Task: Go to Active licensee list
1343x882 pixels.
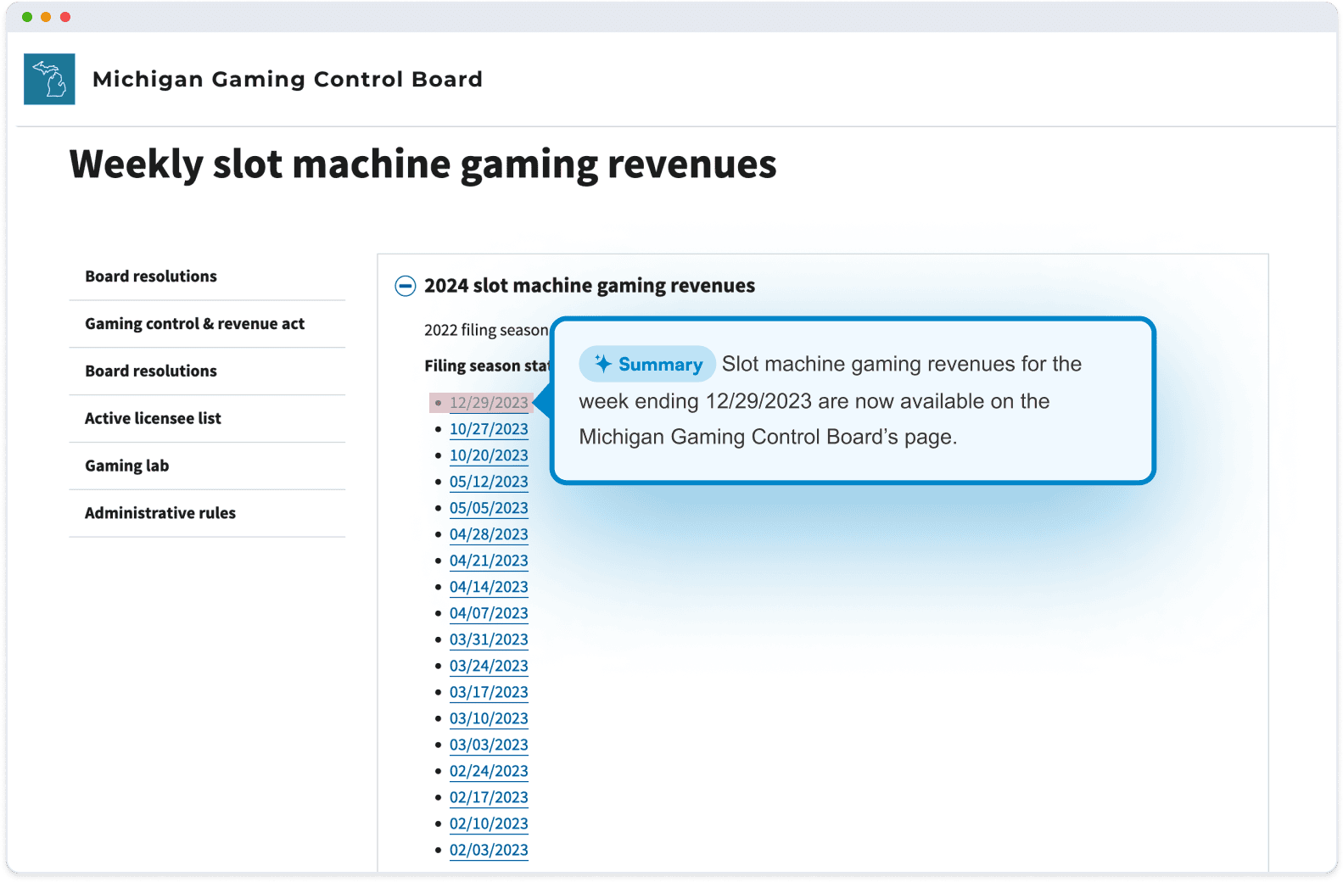Action: tap(153, 418)
